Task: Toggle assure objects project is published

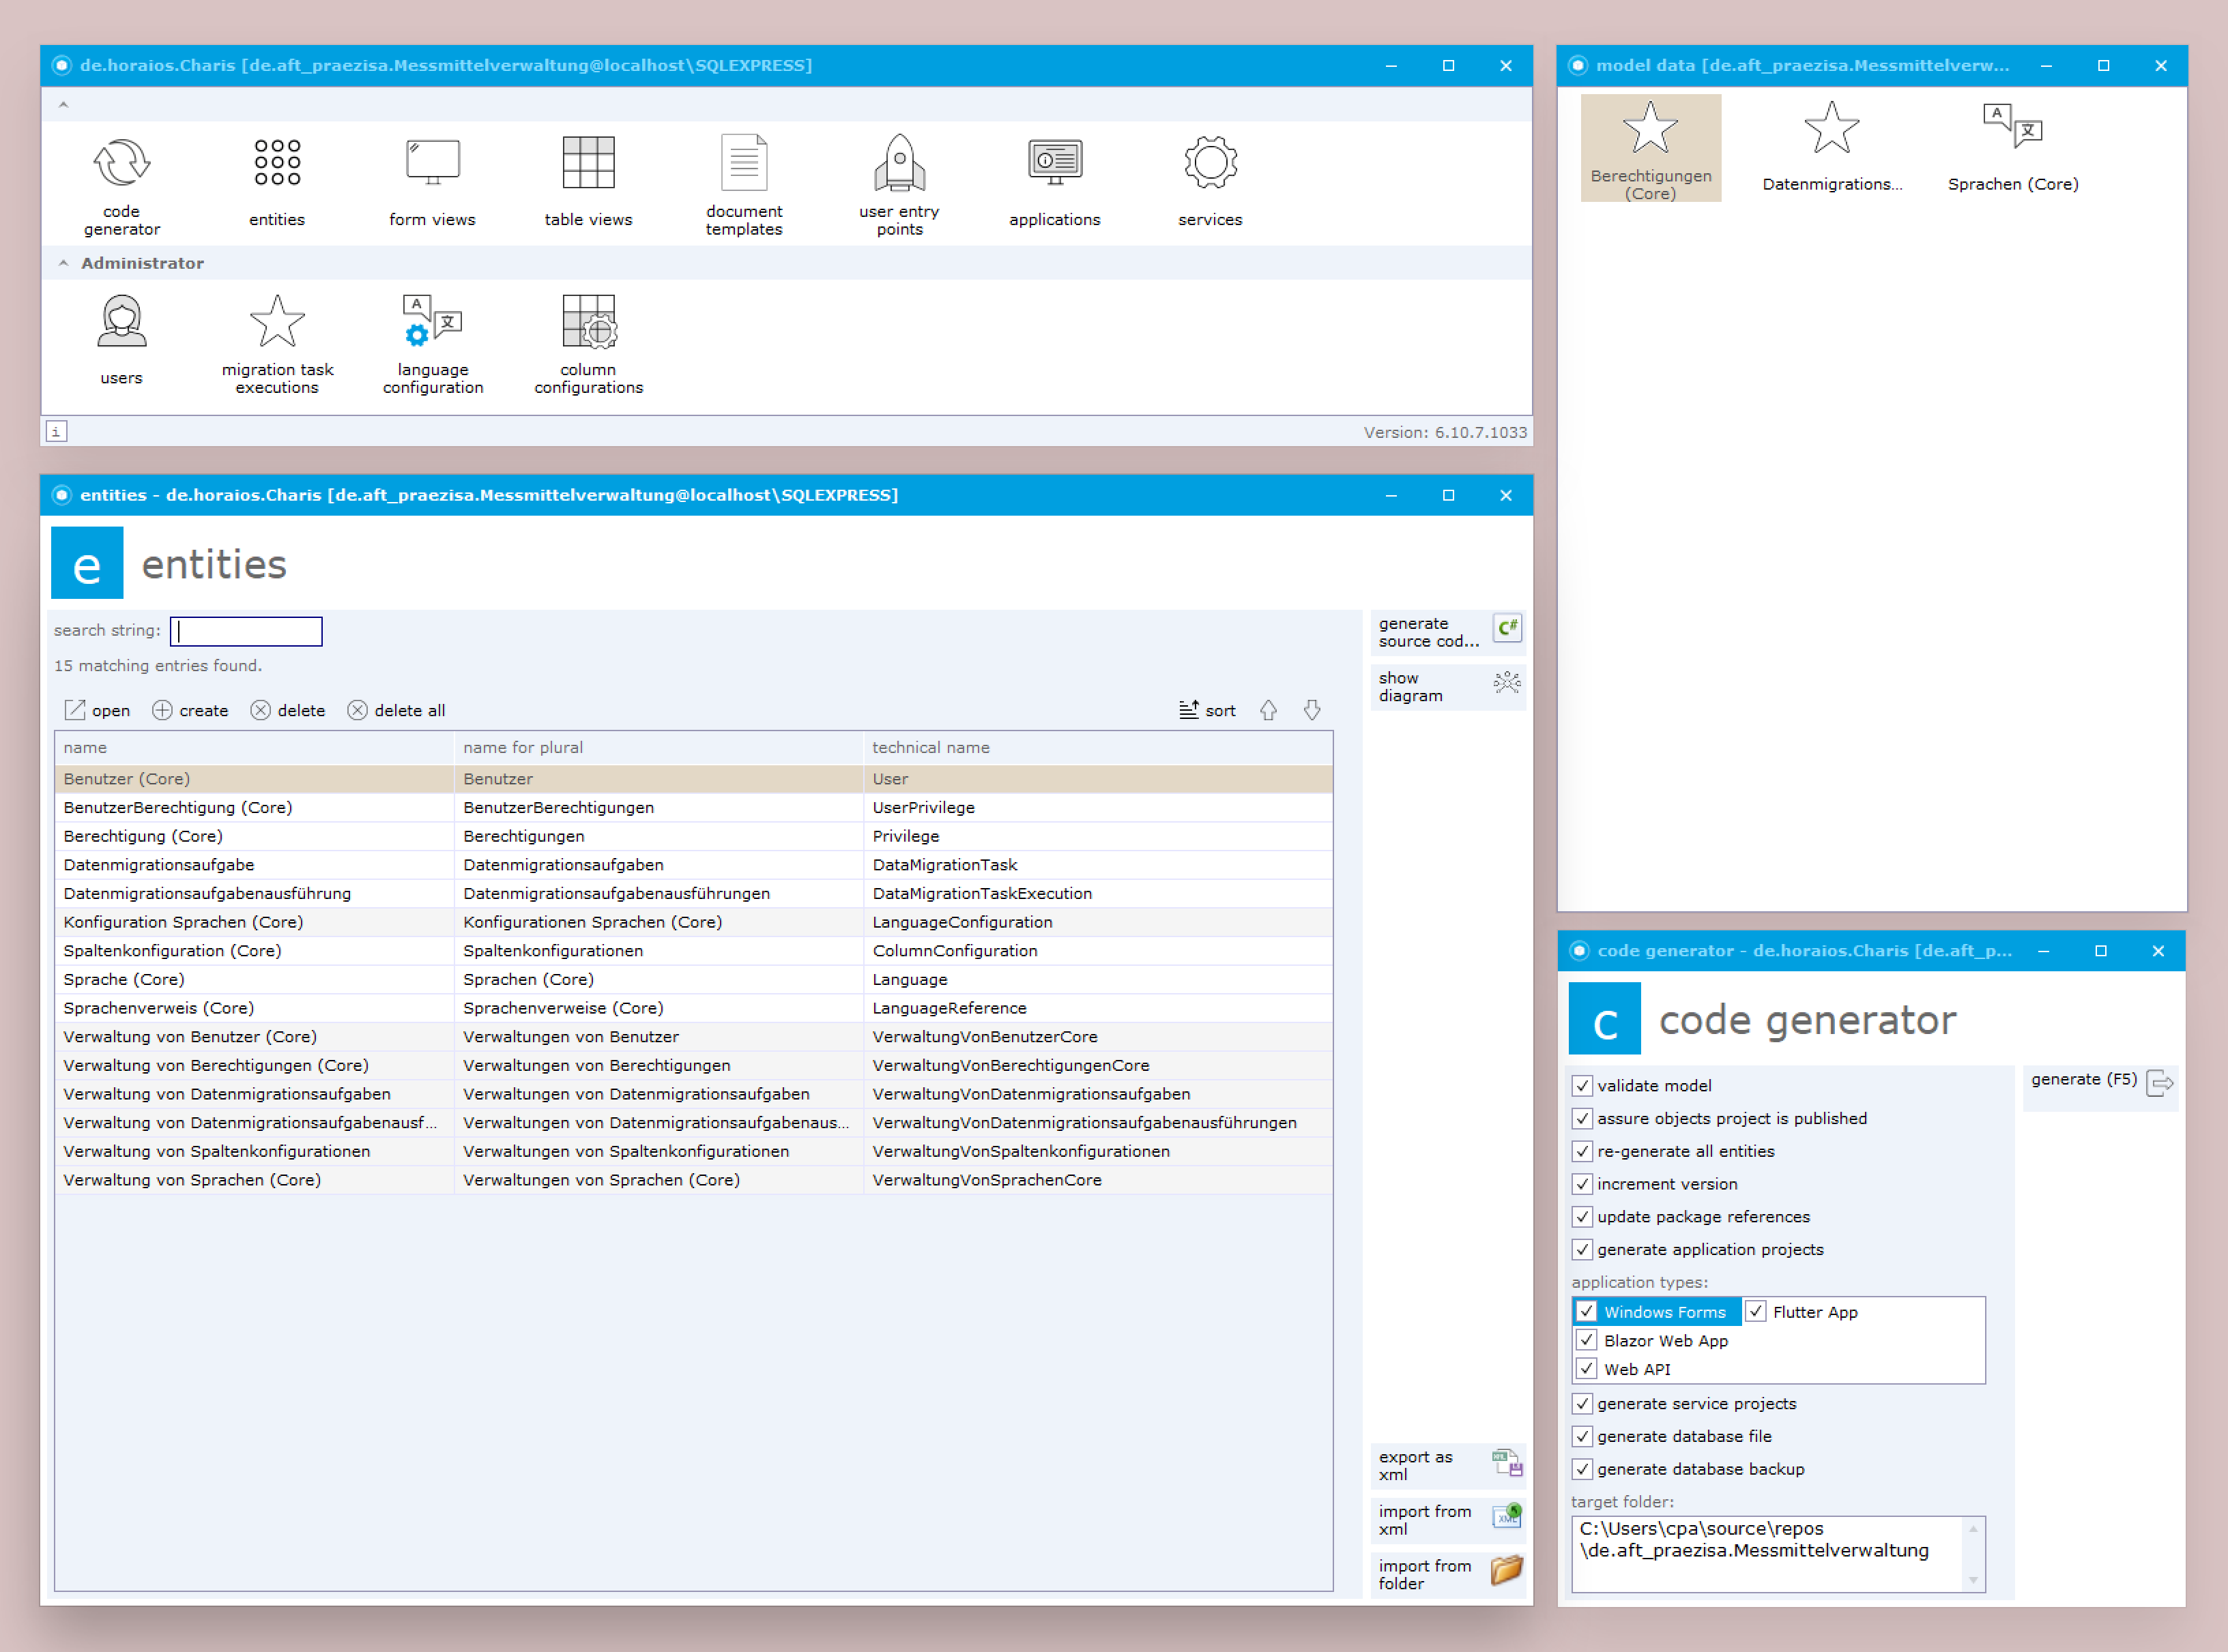Action: [x=1582, y=1119]
